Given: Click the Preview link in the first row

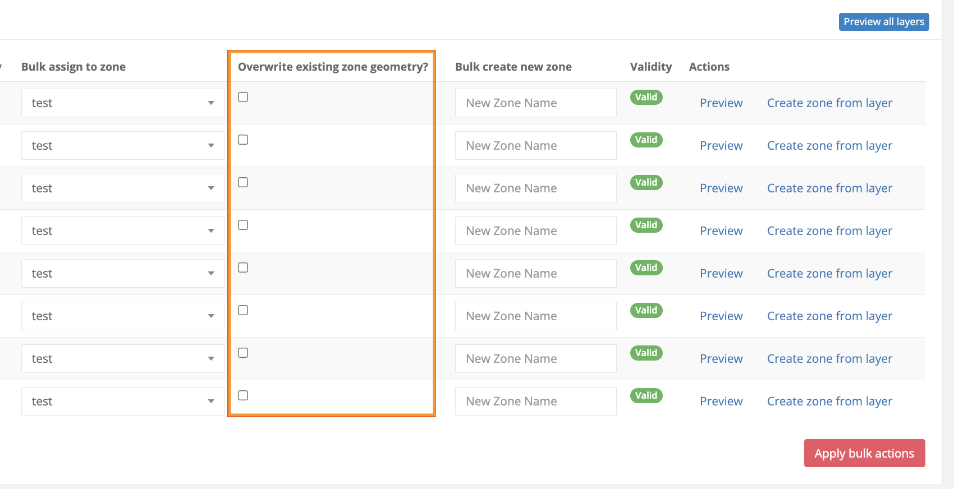Looking at the screenshot, I should pos(721,103).
